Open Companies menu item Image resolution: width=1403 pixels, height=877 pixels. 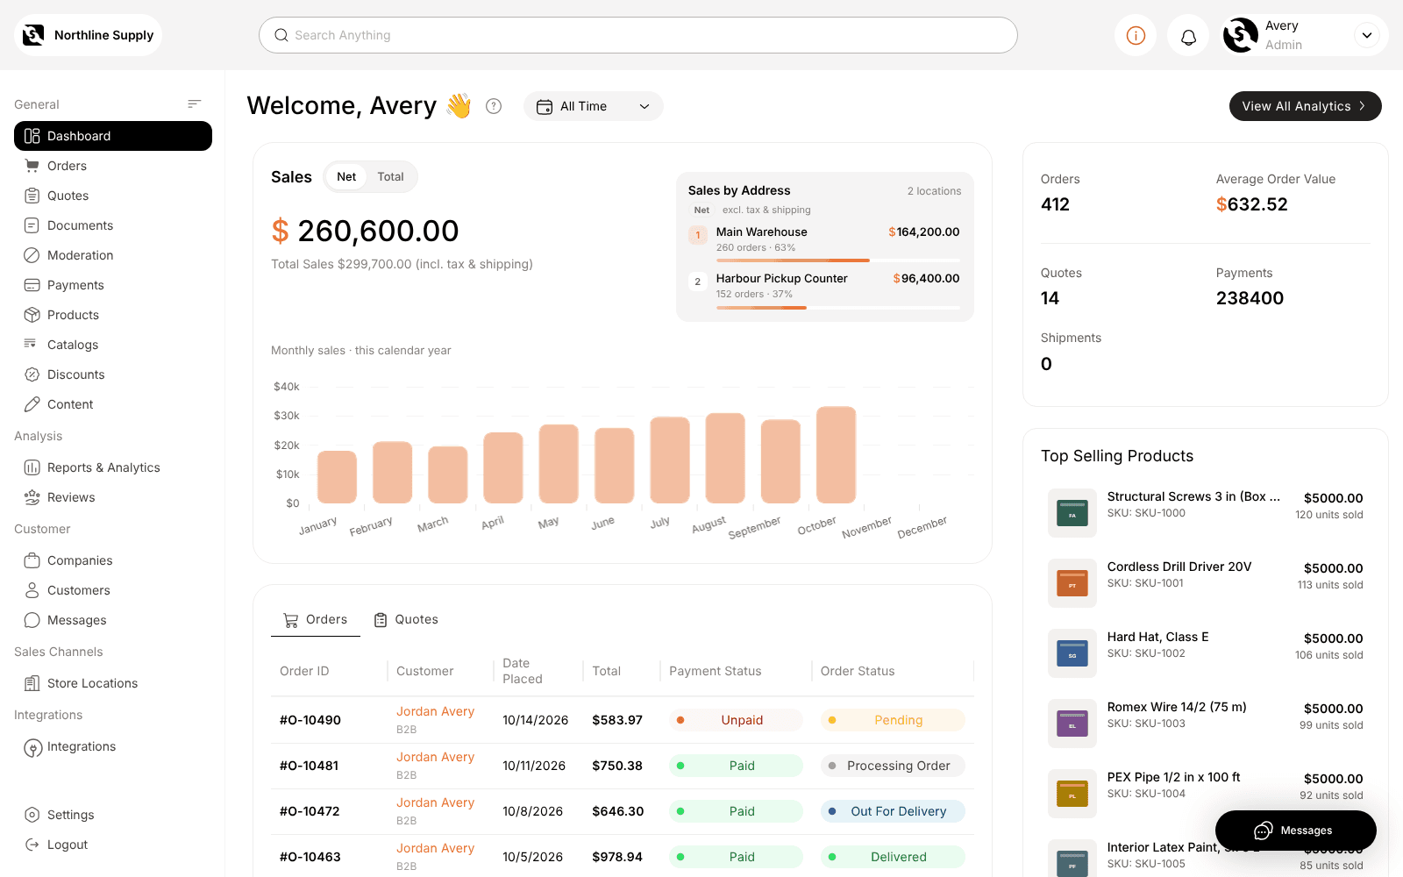coord(113,560)
